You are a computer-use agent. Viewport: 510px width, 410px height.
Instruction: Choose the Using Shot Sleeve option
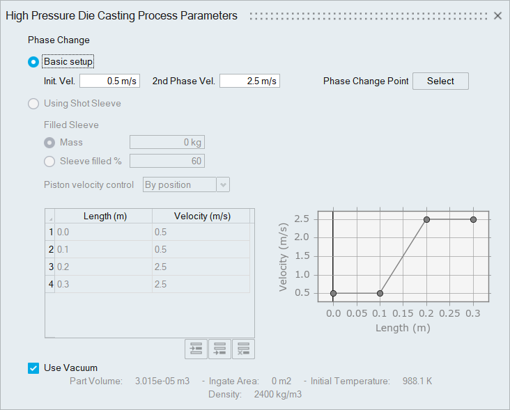[x=33, y=104]
